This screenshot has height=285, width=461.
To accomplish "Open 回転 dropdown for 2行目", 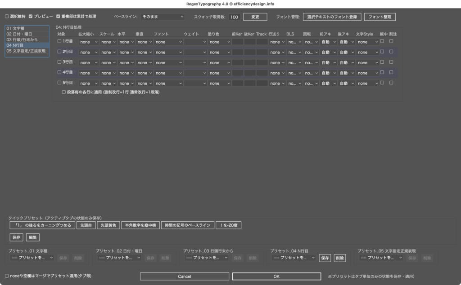I will [311, 52].
